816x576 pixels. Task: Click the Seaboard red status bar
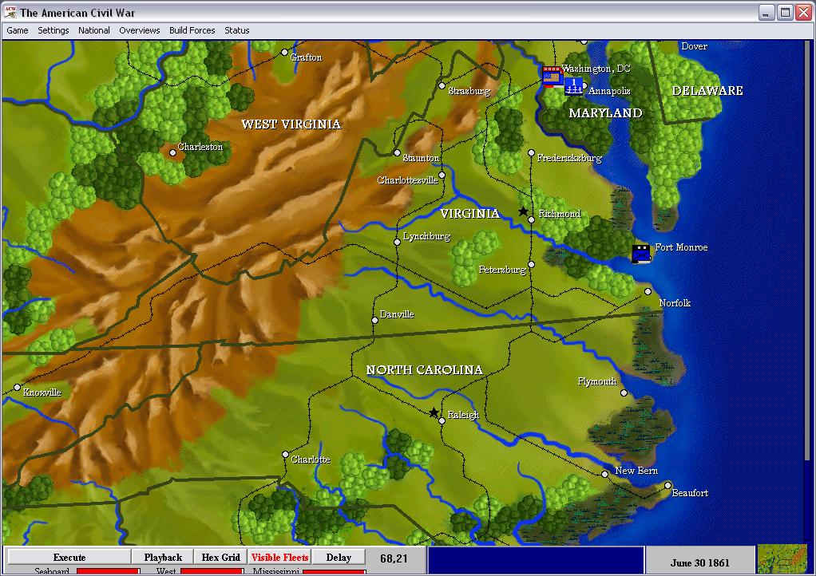109,572
